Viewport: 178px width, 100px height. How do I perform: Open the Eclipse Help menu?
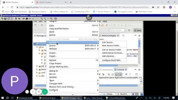[105, 21]
